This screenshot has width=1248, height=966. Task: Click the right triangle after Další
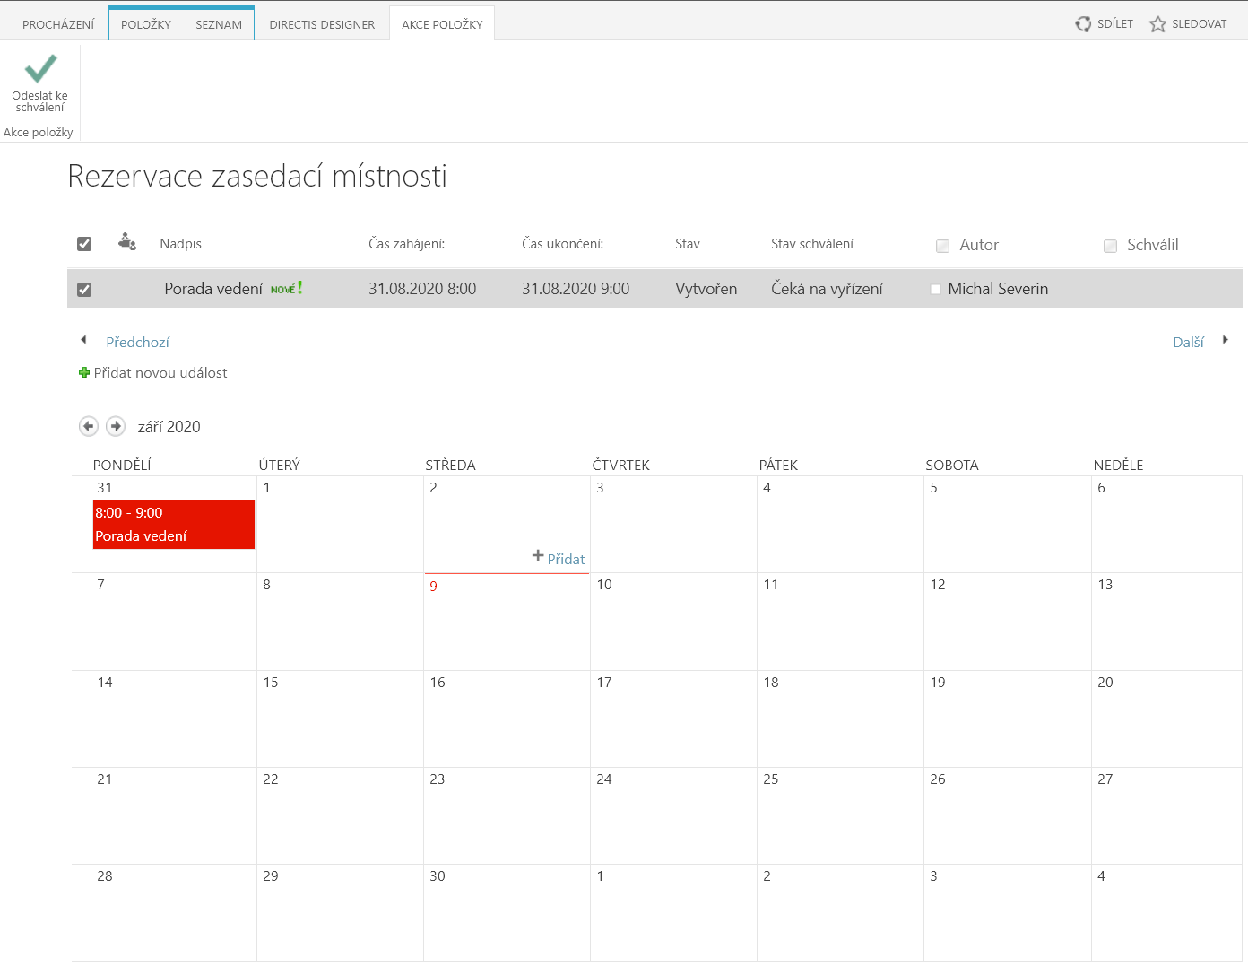pyautogui.click(x=1225, y=340)
